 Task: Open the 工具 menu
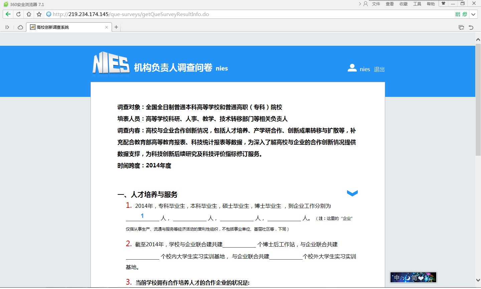417,4
